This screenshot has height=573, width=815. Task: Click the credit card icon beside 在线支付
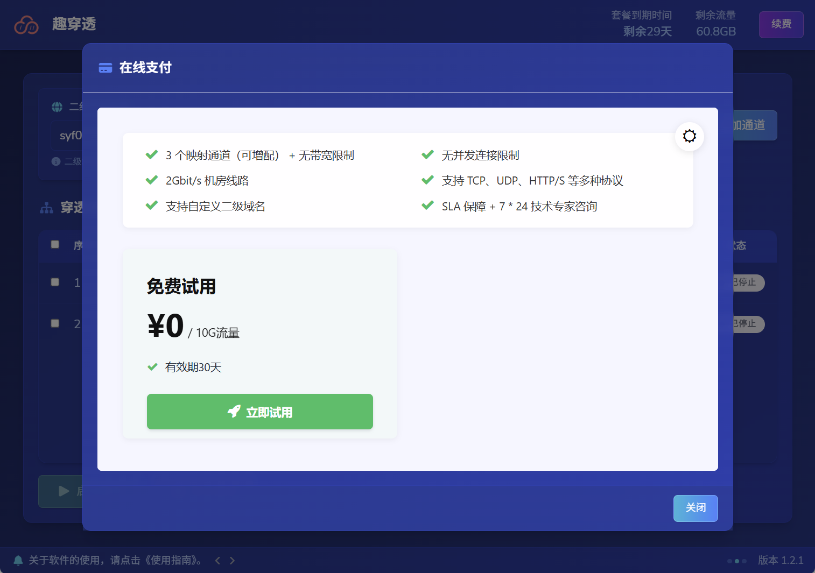click(106, 68)
